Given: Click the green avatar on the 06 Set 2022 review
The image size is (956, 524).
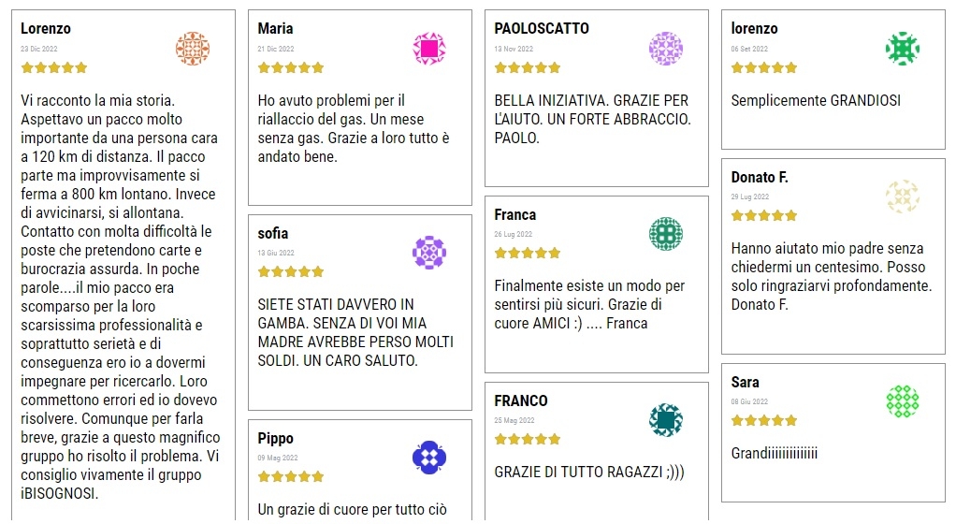Looking at the screenshot, I should [x=903, y=49].
